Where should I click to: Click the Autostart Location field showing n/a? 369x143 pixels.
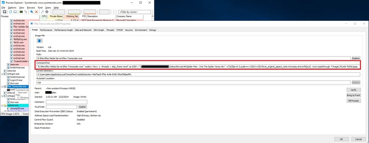point(194,83)
